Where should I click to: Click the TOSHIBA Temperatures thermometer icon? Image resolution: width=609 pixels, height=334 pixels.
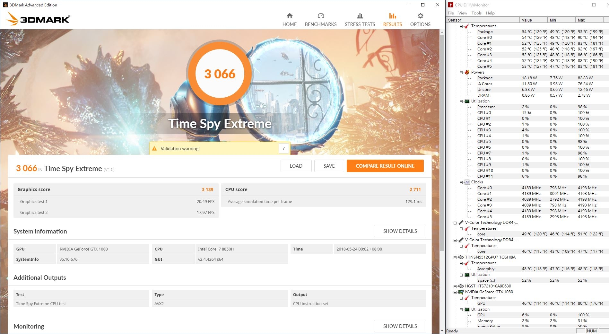coord(467,263)
